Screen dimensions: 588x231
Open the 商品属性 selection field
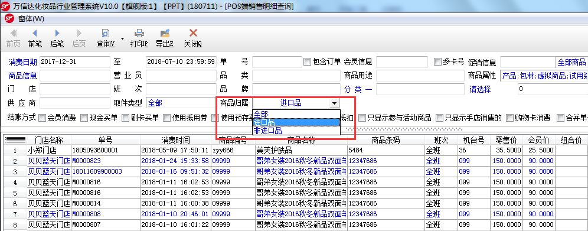(x=544, y=76)
